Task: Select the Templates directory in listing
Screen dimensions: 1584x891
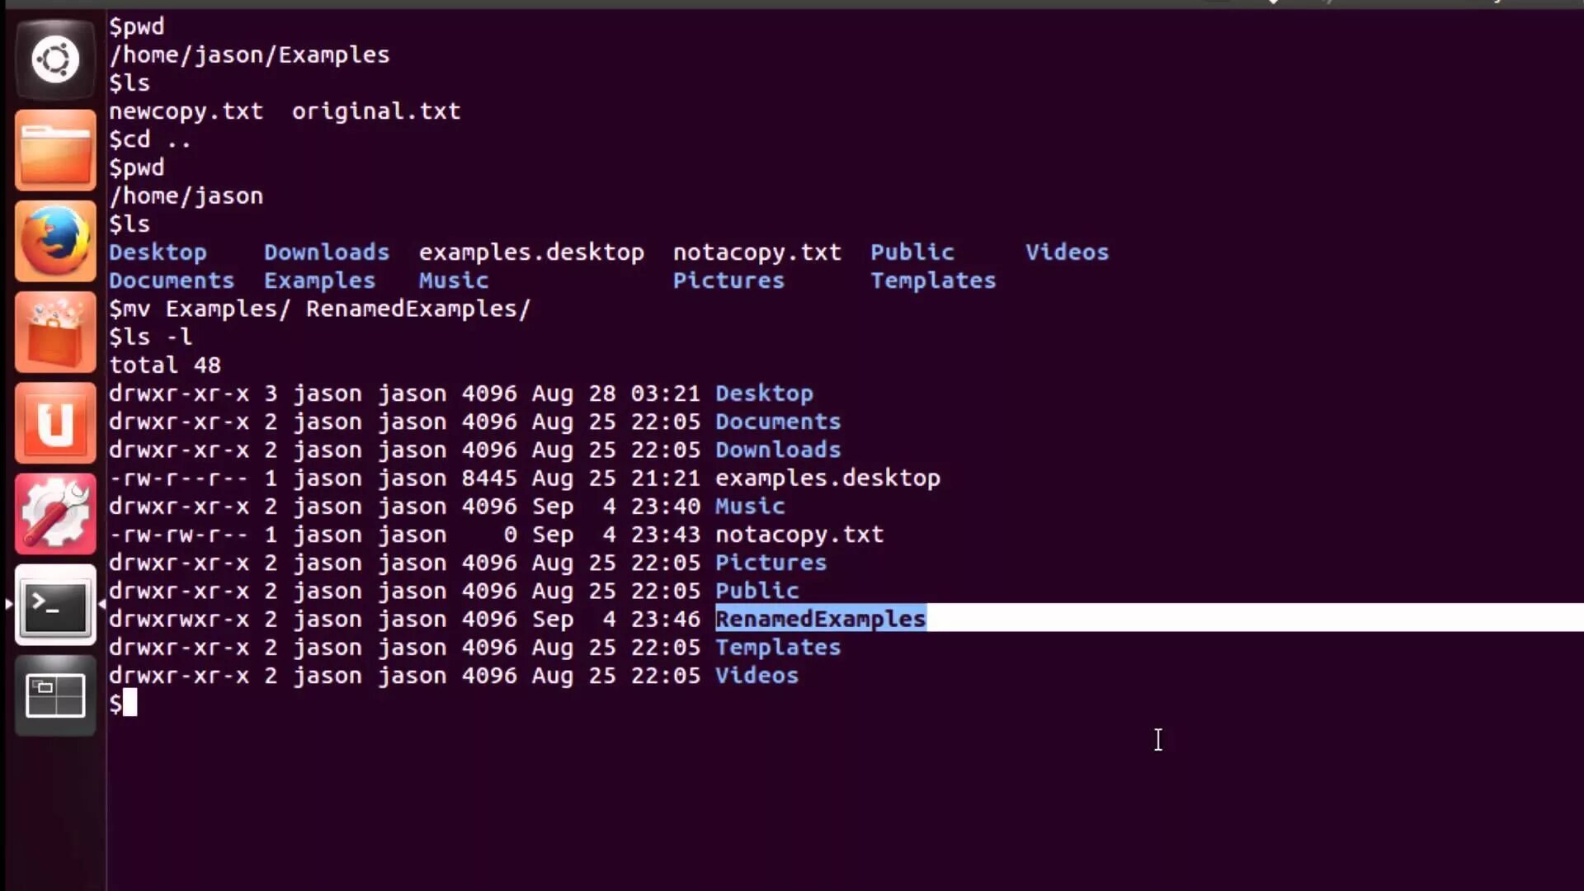Action: pyautogui.click(x=778, y=646)
